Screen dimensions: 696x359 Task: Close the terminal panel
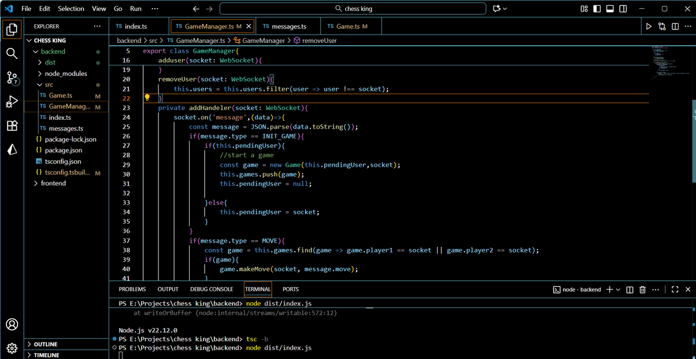pyautogui.click(x=688, y=290)
